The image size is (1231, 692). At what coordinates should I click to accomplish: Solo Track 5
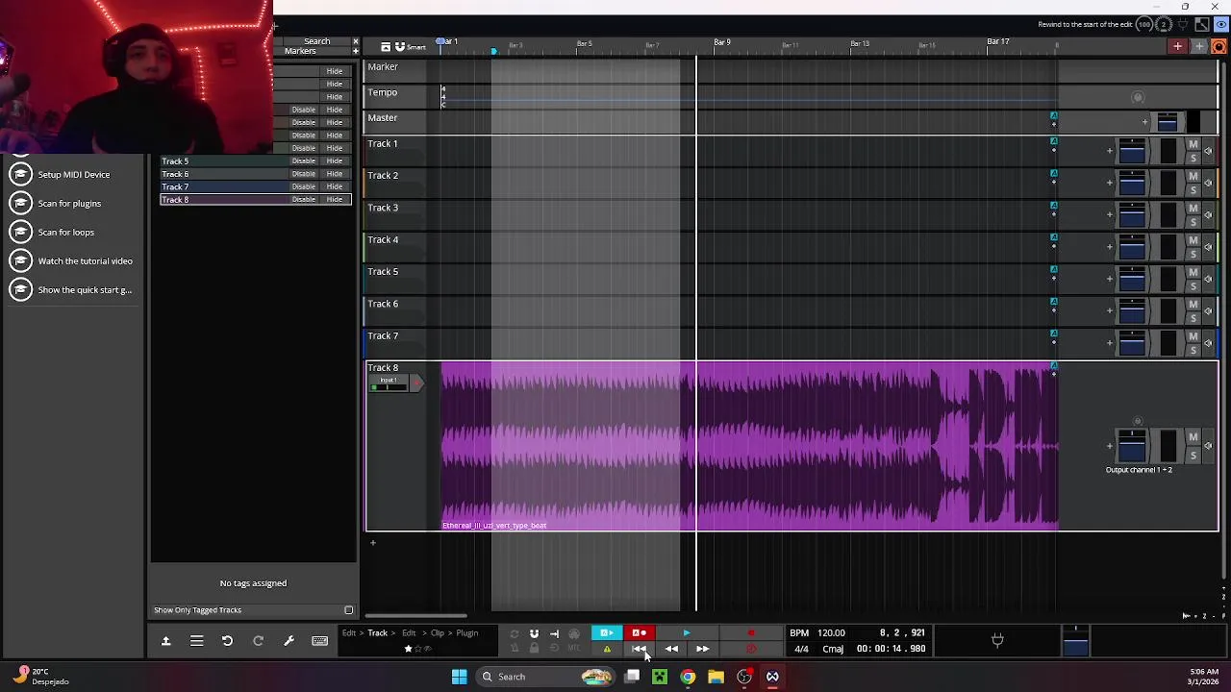[1193, 286]
